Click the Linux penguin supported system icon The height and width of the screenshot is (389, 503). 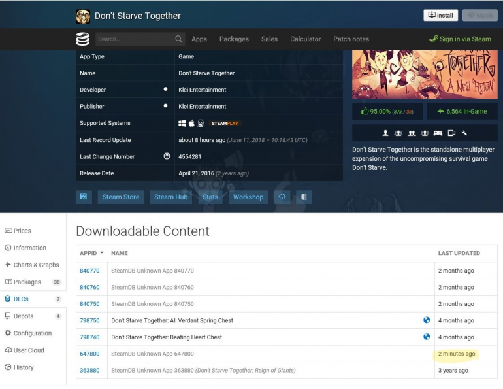[x=201, y=124]
